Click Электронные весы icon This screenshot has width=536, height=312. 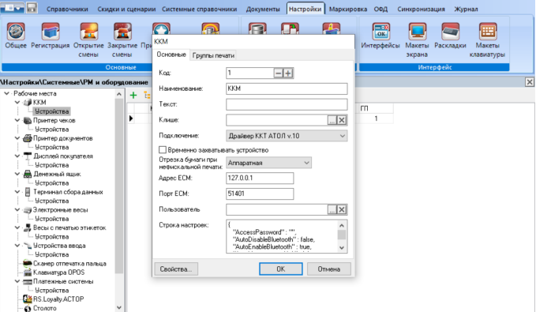click(28, 209)
